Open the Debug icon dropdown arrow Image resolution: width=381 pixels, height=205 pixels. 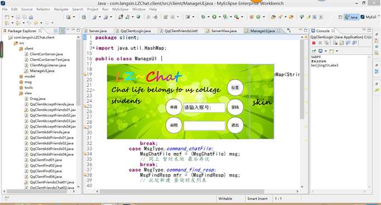click(x=208, y=17)
